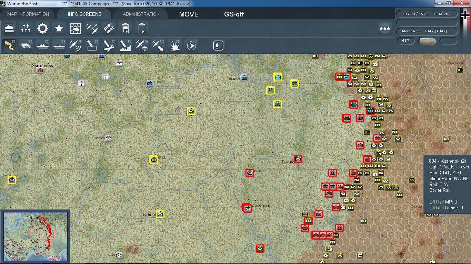
Task: Open the Order of Battle screen icon
Action: coord(9,29)
